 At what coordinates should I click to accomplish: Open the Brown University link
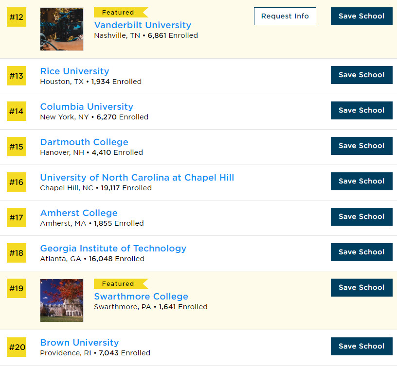pos(79,343)
